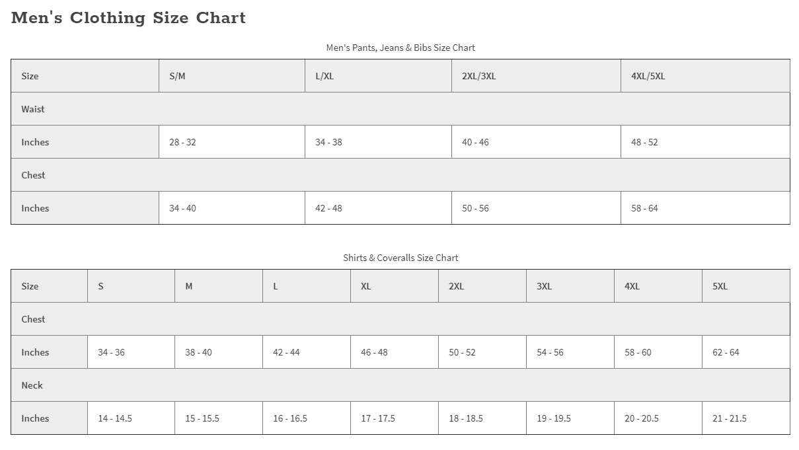
Task: Click the Men's Pants, Jeans & Bibs caption
Action: point(400,48)
